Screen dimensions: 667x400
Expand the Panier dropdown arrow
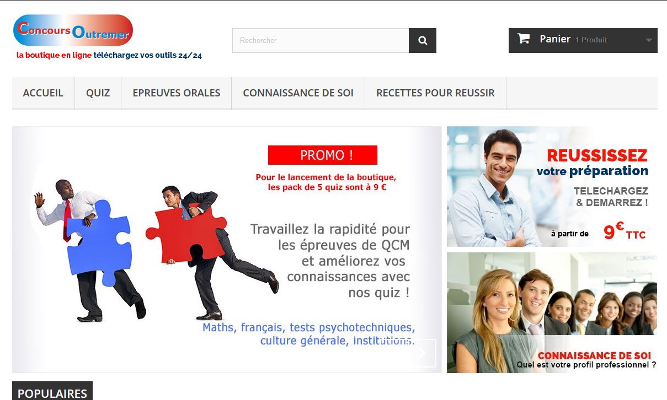pyautogui.click(x=649, y=40)
